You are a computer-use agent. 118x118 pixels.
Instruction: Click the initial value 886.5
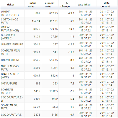click(37, 29)
